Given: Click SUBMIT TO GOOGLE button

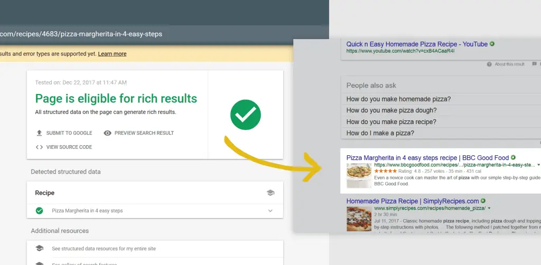Looking at the screenshot, I should coord(64,133).
